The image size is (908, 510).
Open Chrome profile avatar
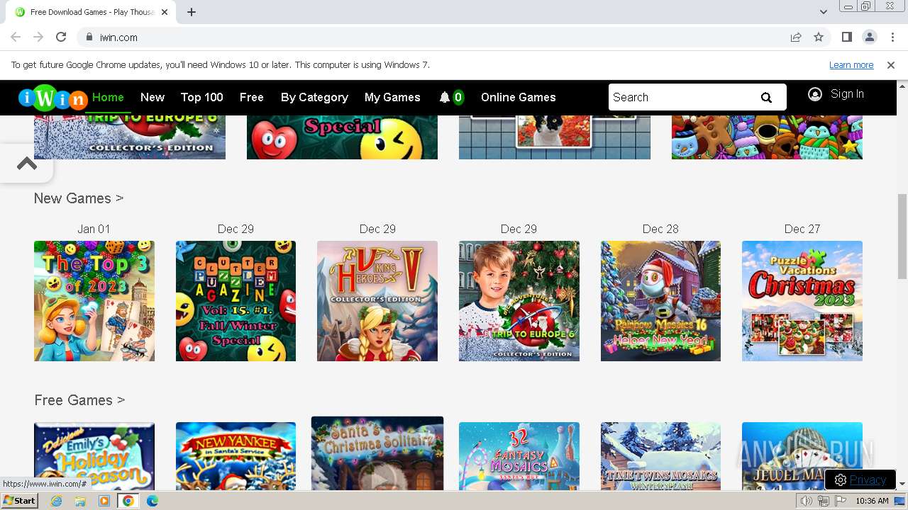869,37
